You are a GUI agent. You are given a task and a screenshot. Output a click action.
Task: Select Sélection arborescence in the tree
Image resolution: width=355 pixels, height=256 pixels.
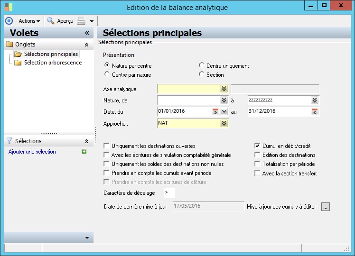click(53, 63)
